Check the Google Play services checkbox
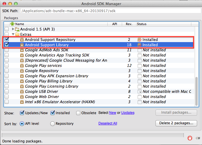 [7, 65]
